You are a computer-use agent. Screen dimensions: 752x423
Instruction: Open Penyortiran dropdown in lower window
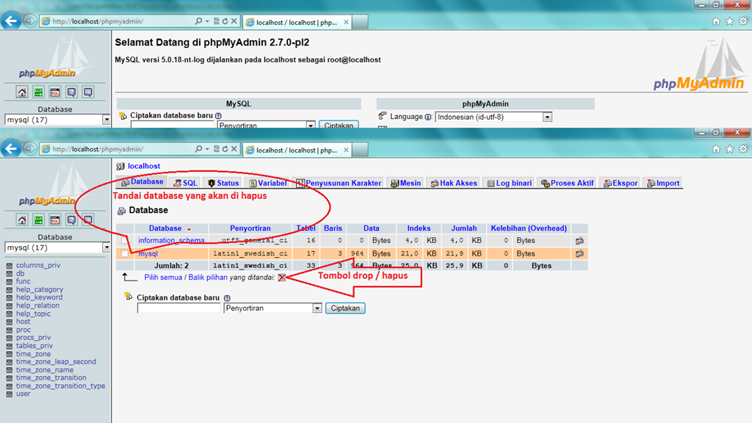(x=272, y=308)
